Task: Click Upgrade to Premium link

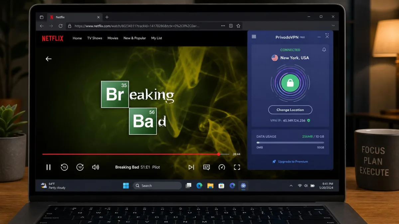Action: point(290,162)
